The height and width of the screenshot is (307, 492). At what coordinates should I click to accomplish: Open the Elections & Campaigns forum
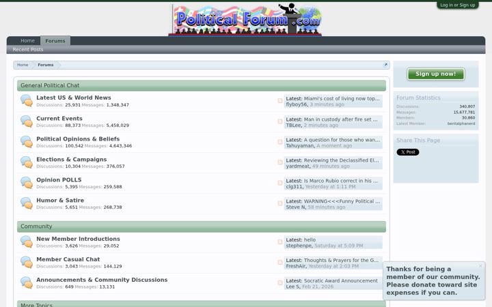click(x=72, y=160)
